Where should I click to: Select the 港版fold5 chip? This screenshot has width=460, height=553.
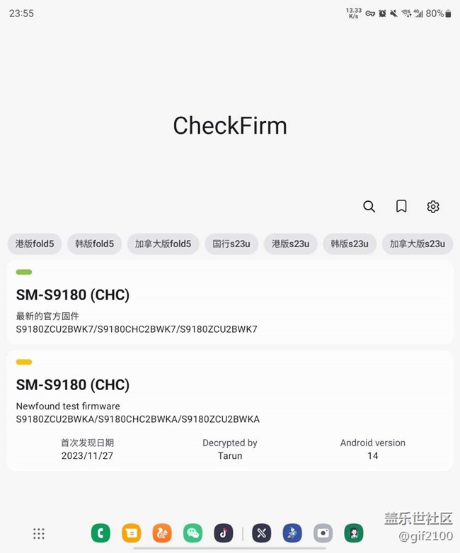tap(35, 244)
